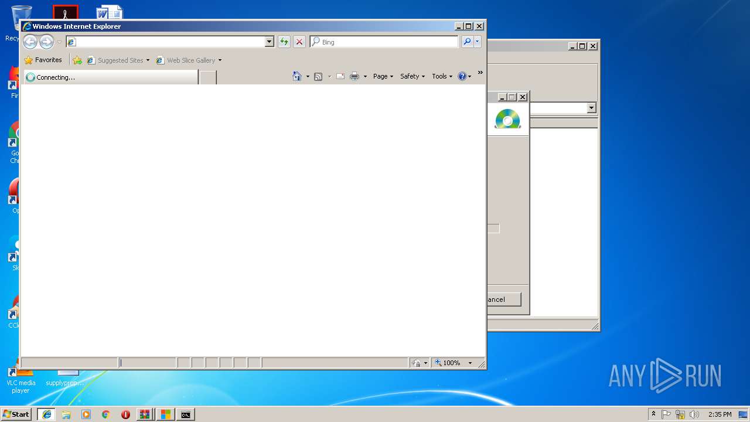This screenshot has width=750, height=422.
Task: Open a new blank tab
Action: [208, 77]
